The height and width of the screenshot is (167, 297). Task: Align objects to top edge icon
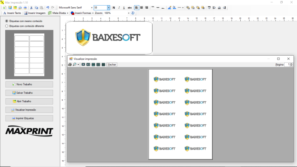pos(209,8)
